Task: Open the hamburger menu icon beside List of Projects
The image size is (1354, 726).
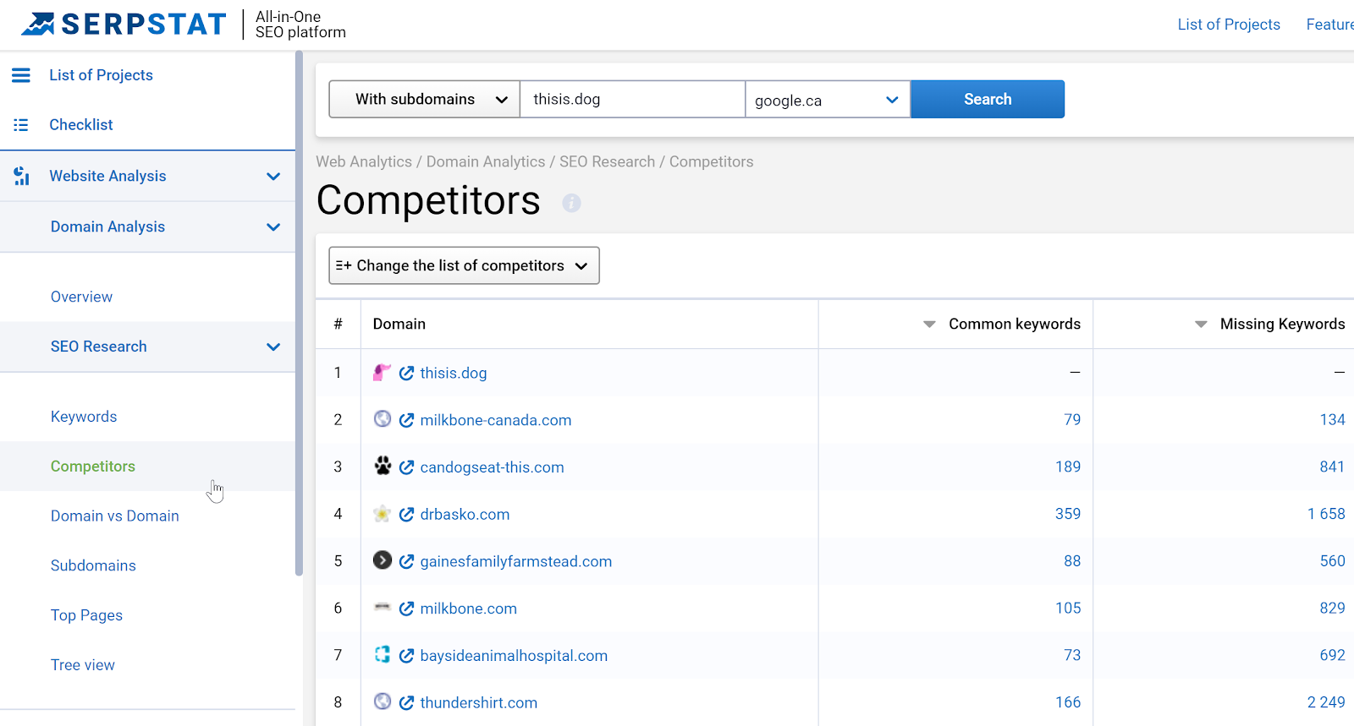Action: point(21,75)
